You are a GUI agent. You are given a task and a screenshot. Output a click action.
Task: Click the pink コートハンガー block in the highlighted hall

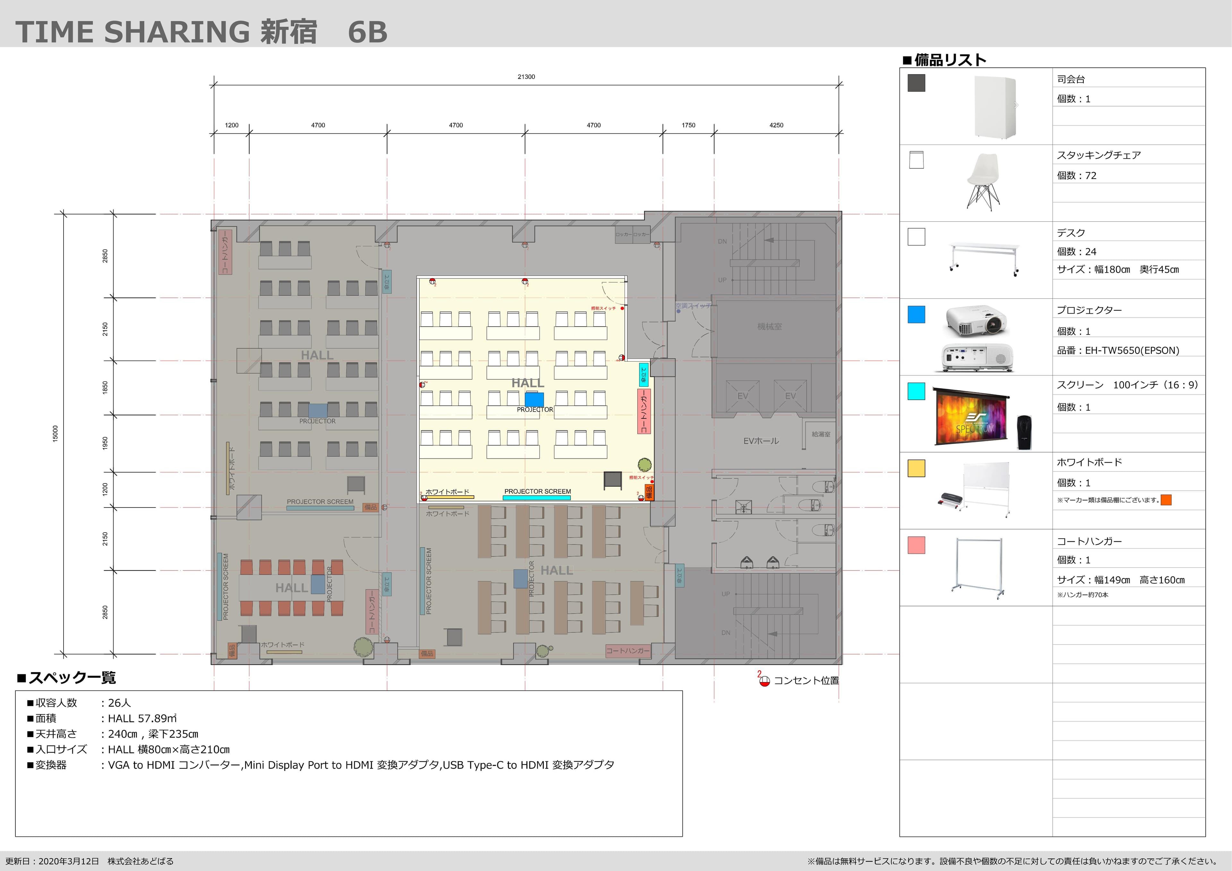(x=644, y=411)
